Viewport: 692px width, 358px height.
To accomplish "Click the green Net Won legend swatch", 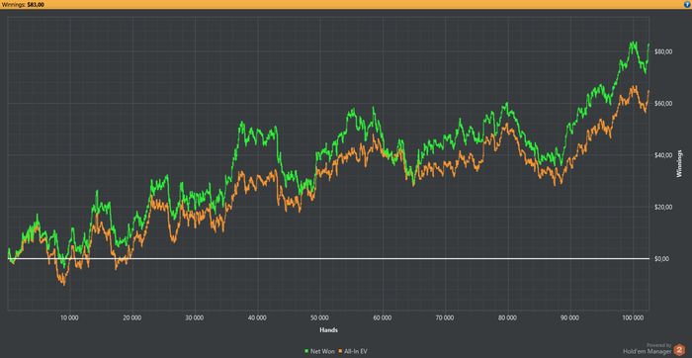I will point(307,351).
